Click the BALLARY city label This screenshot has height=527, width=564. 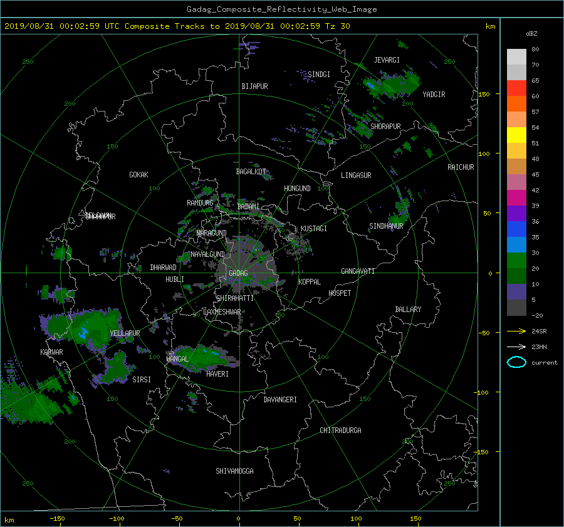point(408,310)
